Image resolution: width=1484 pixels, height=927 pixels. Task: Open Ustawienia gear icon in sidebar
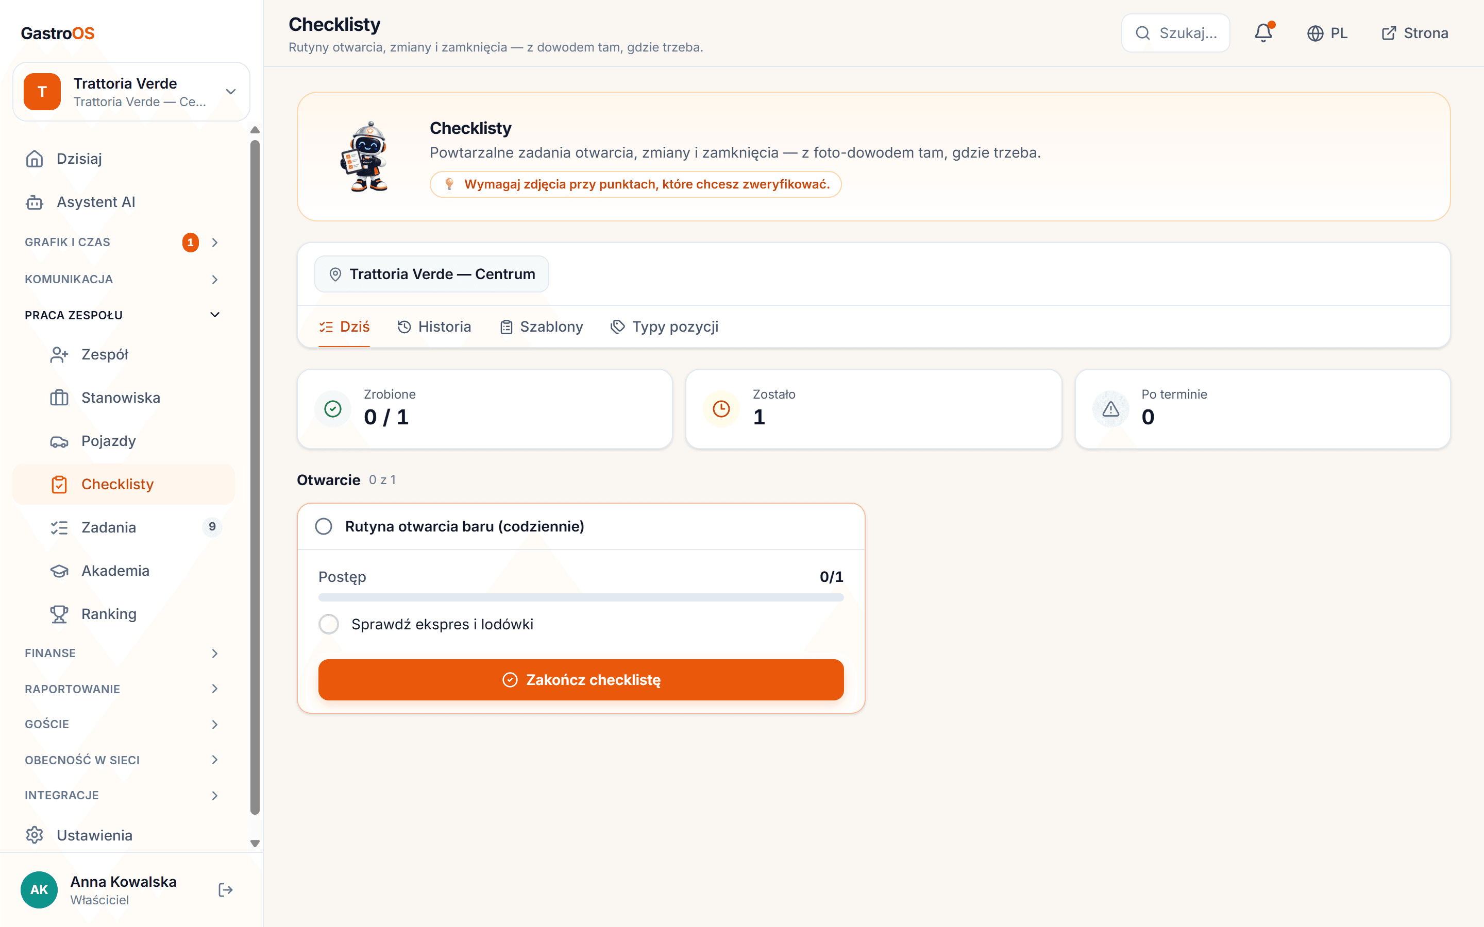pos(35,835)
